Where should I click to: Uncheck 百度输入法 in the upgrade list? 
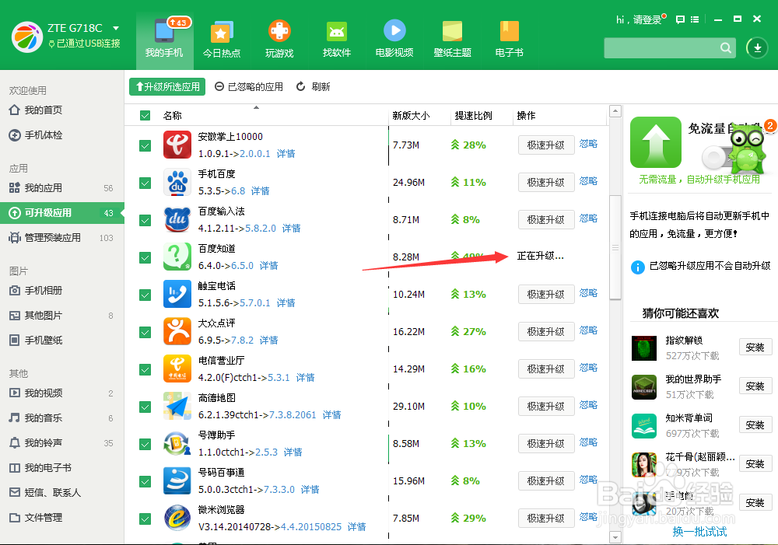pos(144,220)
